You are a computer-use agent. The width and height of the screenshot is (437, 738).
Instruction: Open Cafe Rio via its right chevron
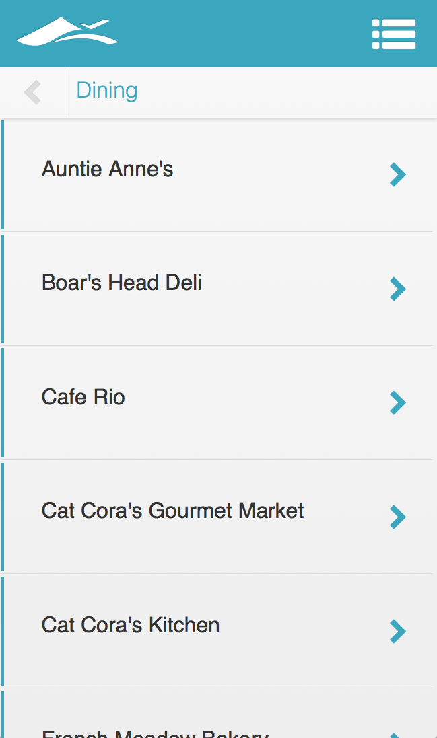pos(398,403)
